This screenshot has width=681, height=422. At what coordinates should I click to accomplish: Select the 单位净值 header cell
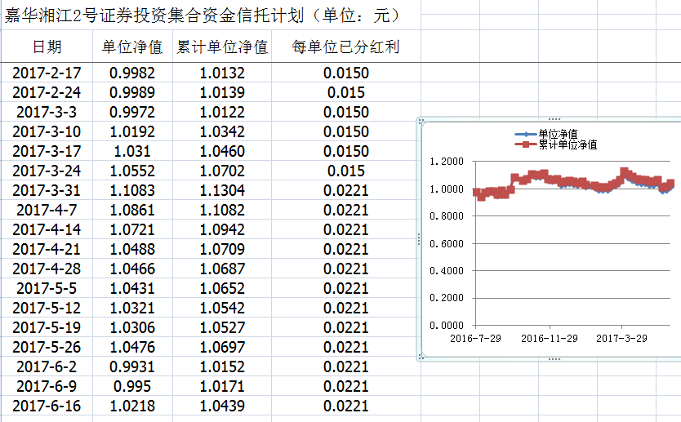click(x=132, y=47)
